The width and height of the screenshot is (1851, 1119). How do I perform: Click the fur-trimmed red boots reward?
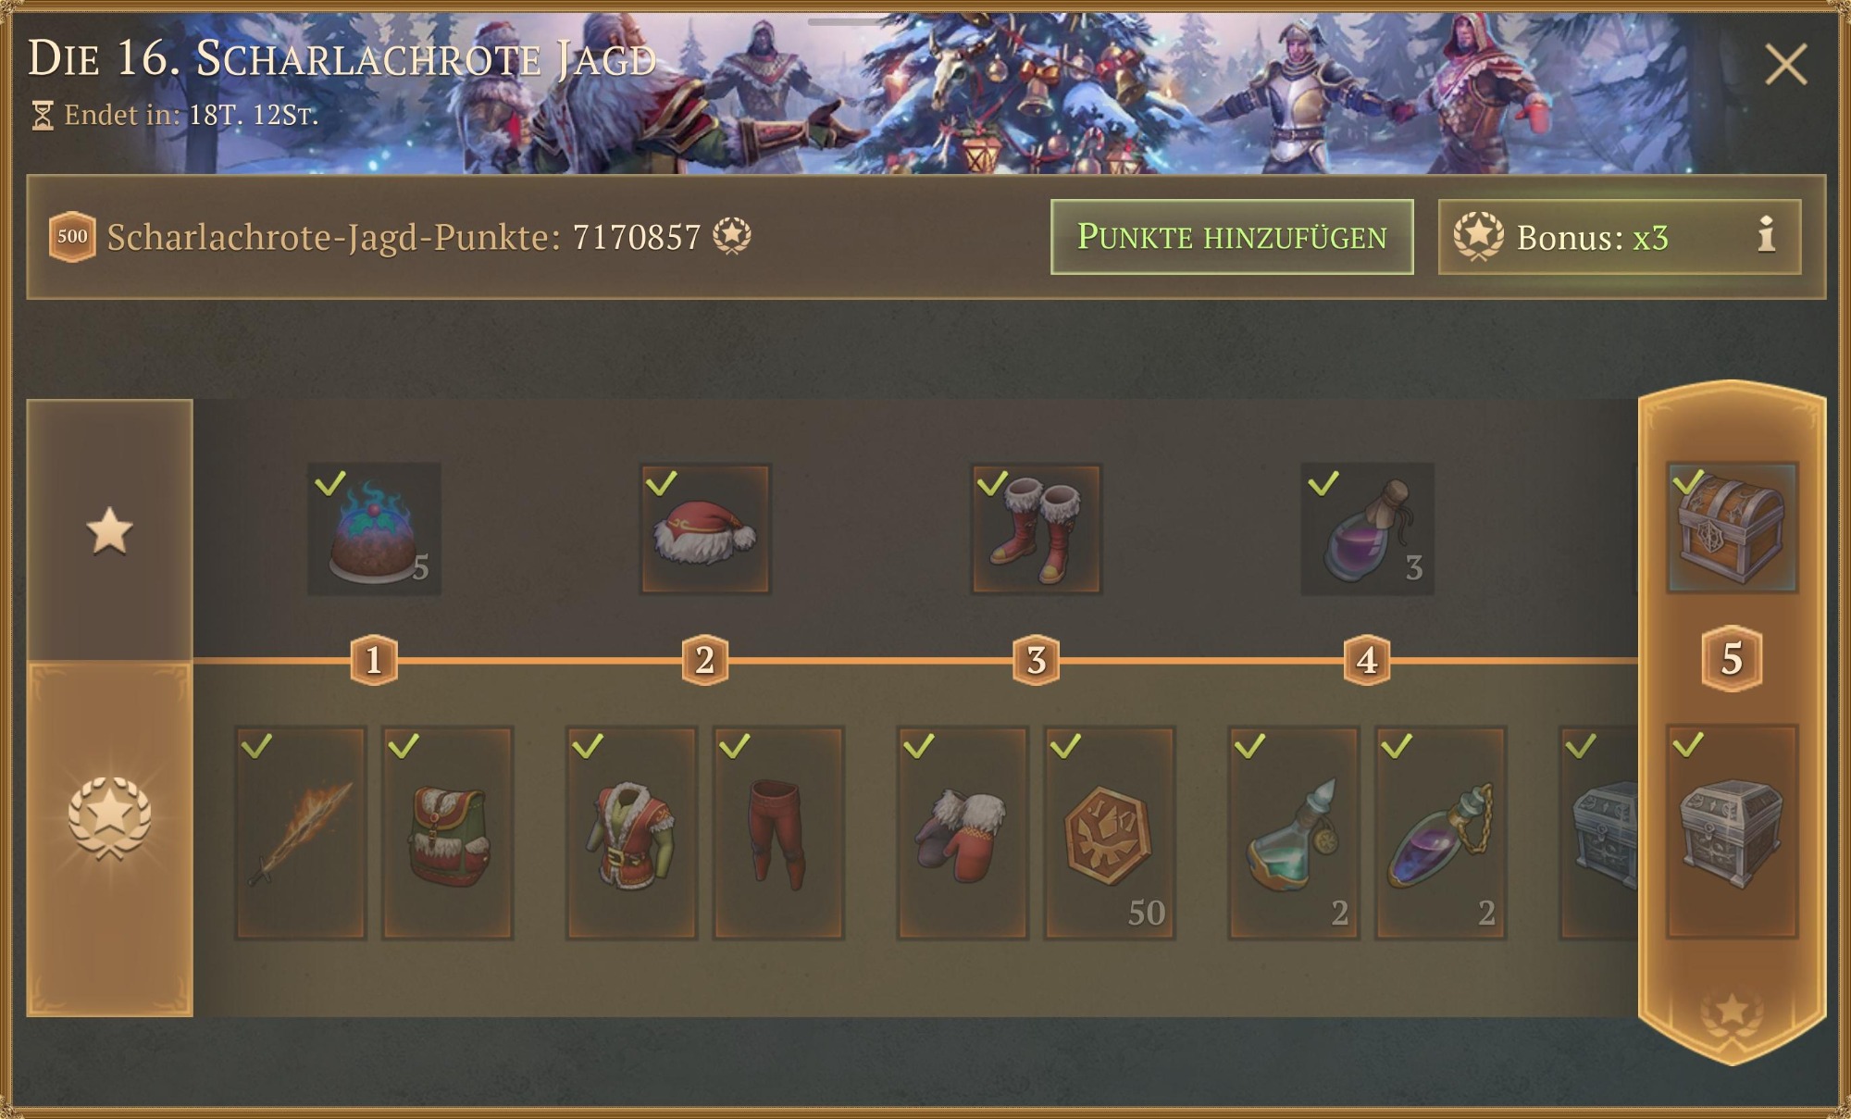click(x=1036, y=528)
